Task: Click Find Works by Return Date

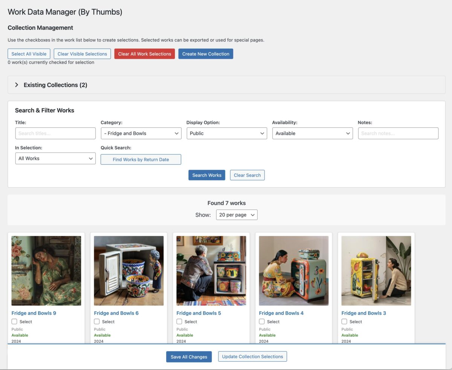Action: (x=141, y=159)
